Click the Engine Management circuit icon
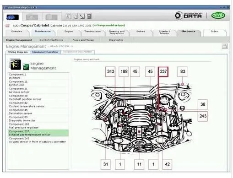 (15, 64)
